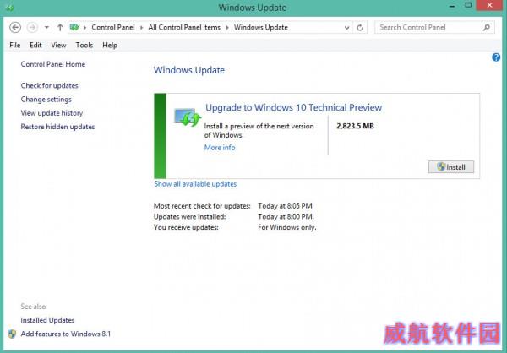Image resolution: width=507 pixels, height=353 pixels.
Task: Refresh the Windows Update page
Action: tap(360, 28)
